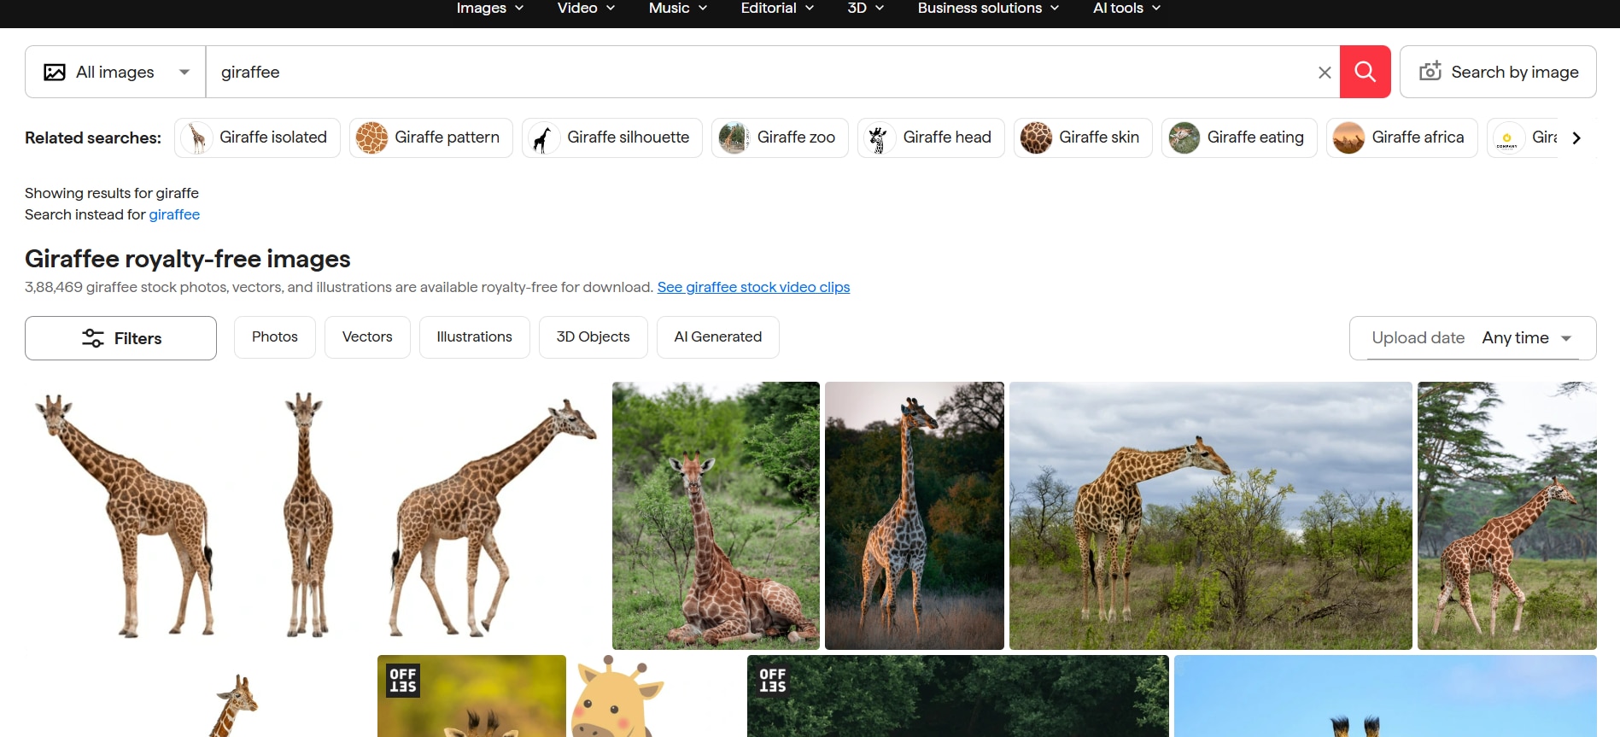Select the Giraffe zoo related search label
1620x737 pixels.
pos(796,137)
